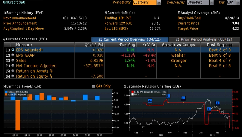Select the EPS GAAP radio button
This screenshot has width=242, height=137.
pyautogui.click(x=13, y=55)
